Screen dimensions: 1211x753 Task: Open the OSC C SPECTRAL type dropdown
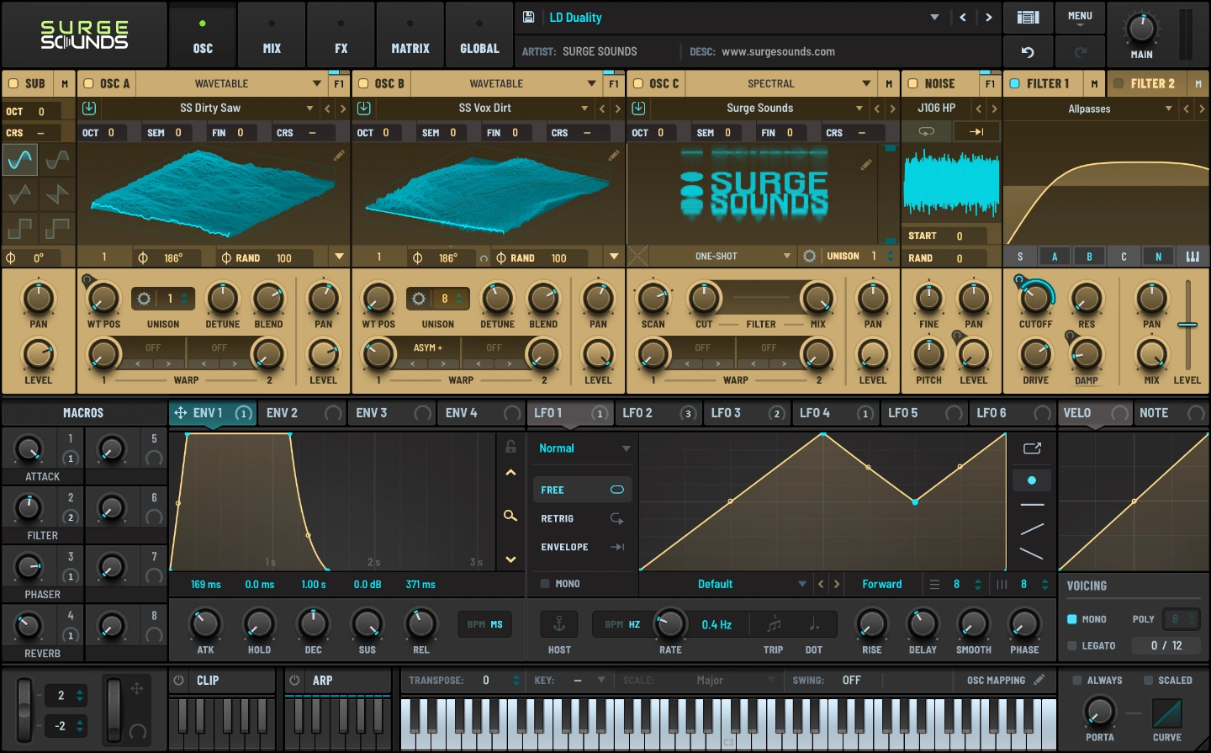pos(782,83)
